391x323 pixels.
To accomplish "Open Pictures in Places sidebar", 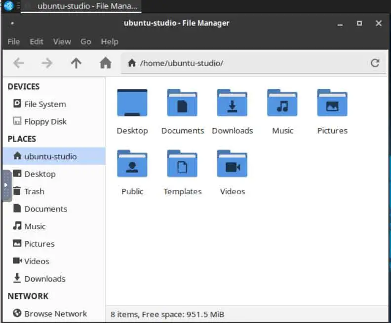I will 54,244.
